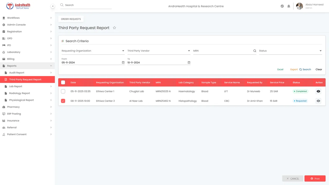Click the Billing sidebar icon

(4, 59)
